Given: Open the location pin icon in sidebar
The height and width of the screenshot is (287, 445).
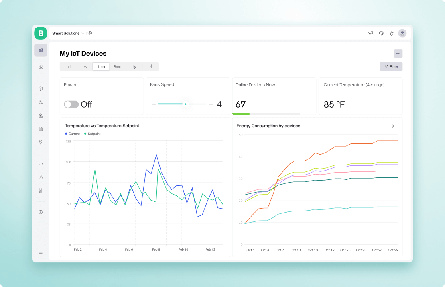Looking at the screenshot, I should 41,142.
